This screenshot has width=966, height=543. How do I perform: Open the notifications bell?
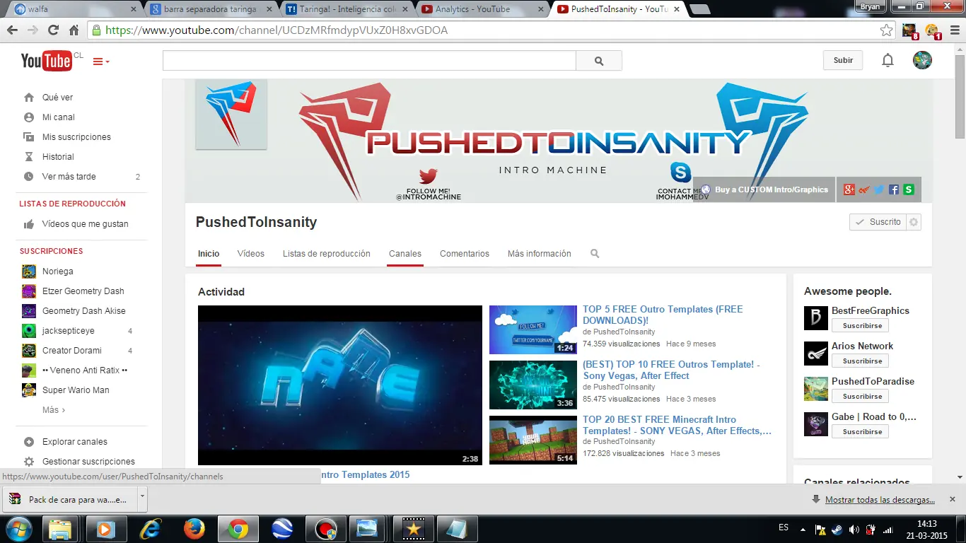888,61
